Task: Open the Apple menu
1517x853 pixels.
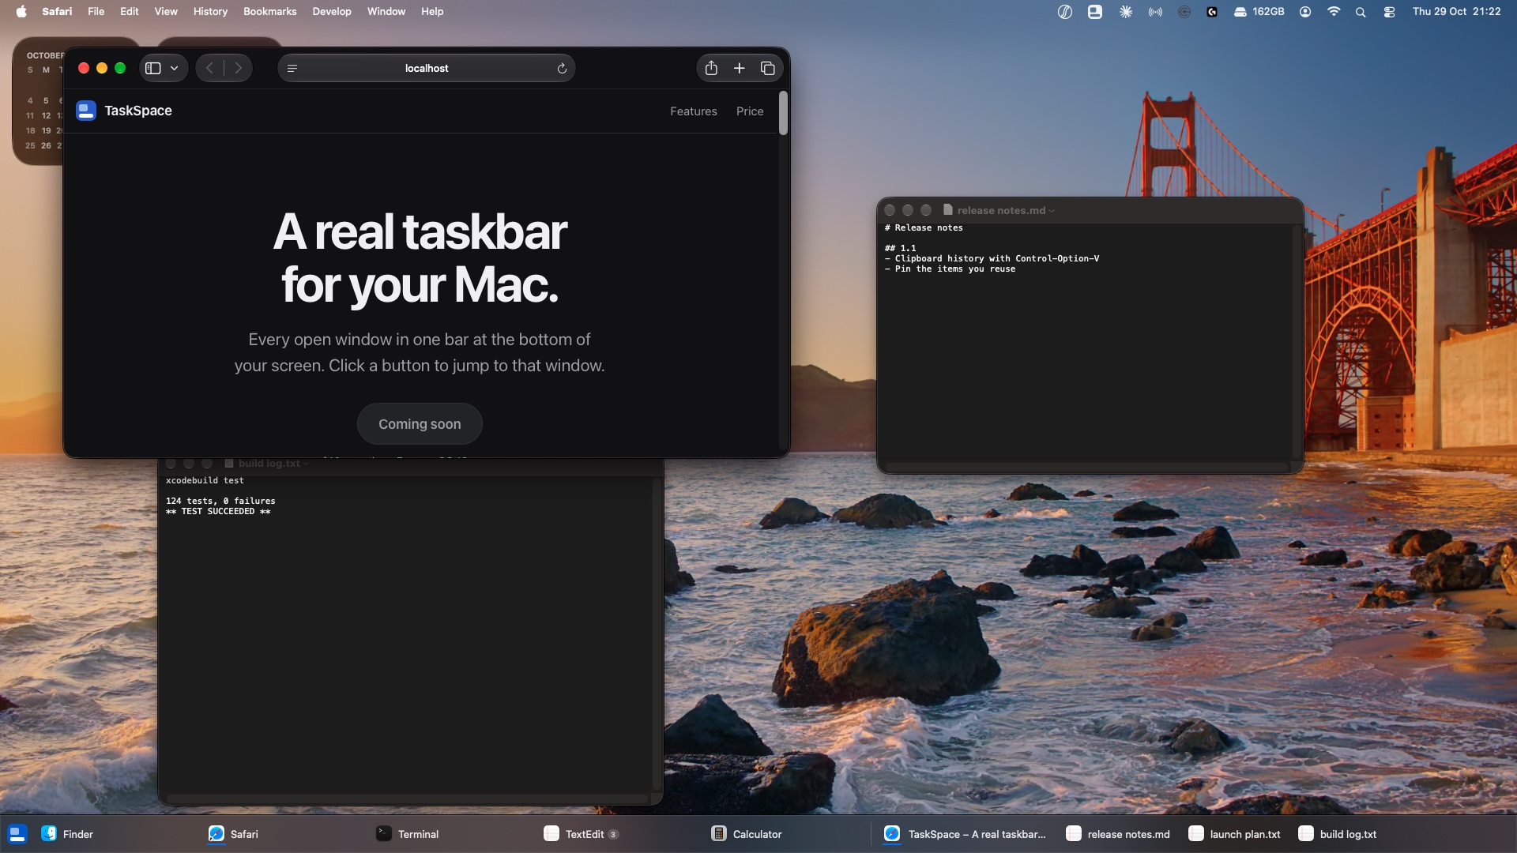Action: tap(21, 11)
